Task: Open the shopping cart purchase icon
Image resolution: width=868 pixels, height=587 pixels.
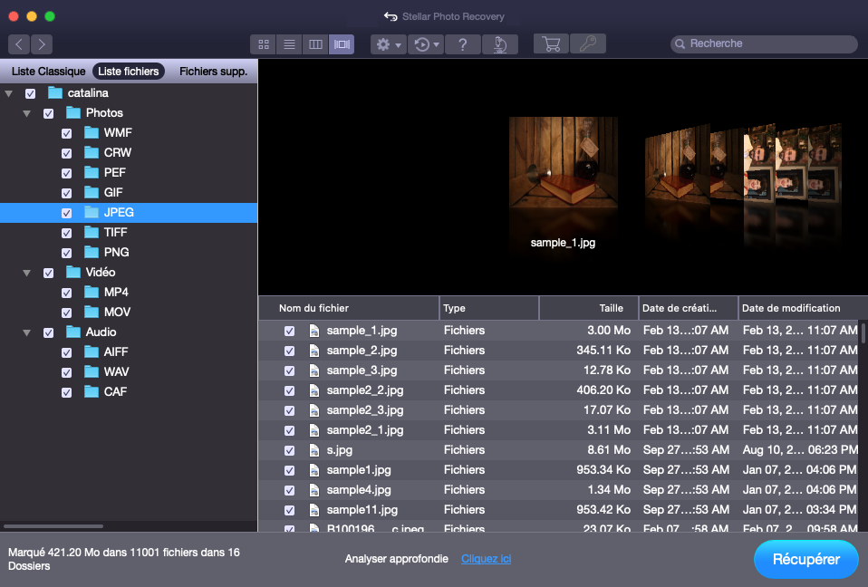Action: [x=551, y=43]
